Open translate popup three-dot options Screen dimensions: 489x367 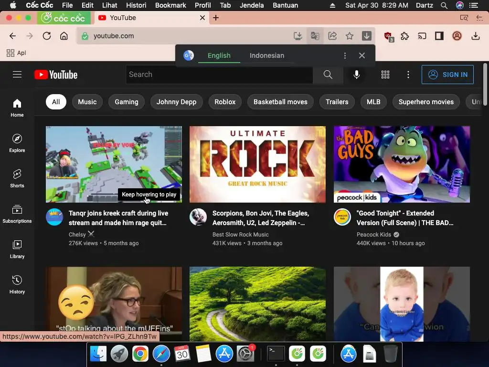click(x=345, y=55)
